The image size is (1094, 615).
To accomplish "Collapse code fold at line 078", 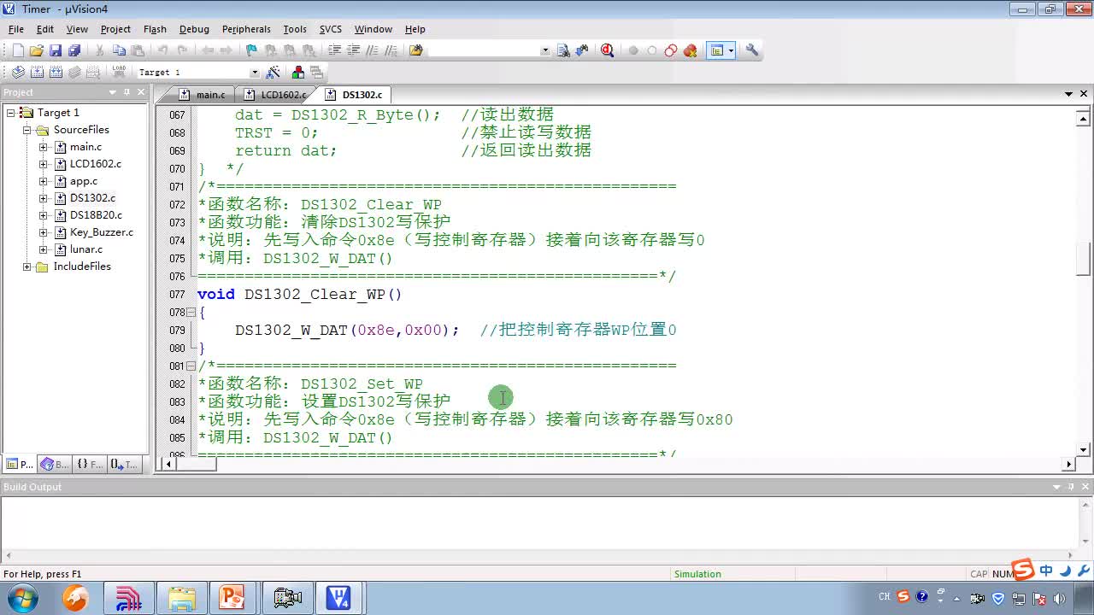I will pyautogui.click(x=191, y=312).
